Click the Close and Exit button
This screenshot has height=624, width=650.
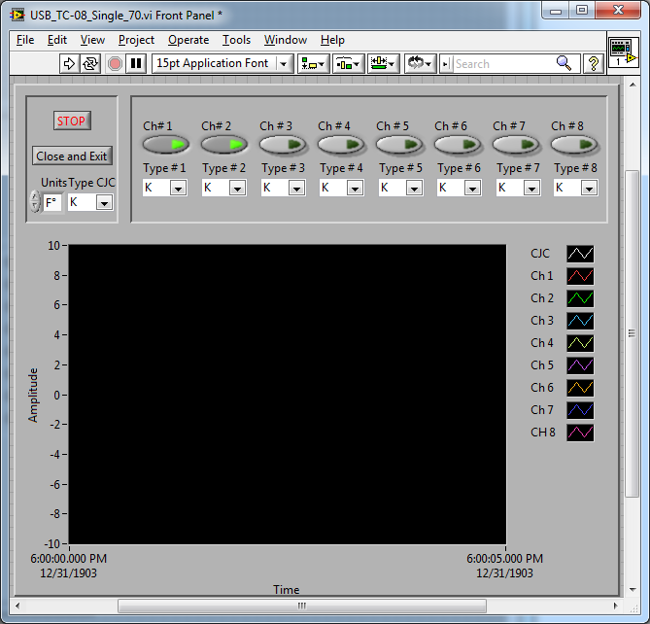(x=71, y=156)
